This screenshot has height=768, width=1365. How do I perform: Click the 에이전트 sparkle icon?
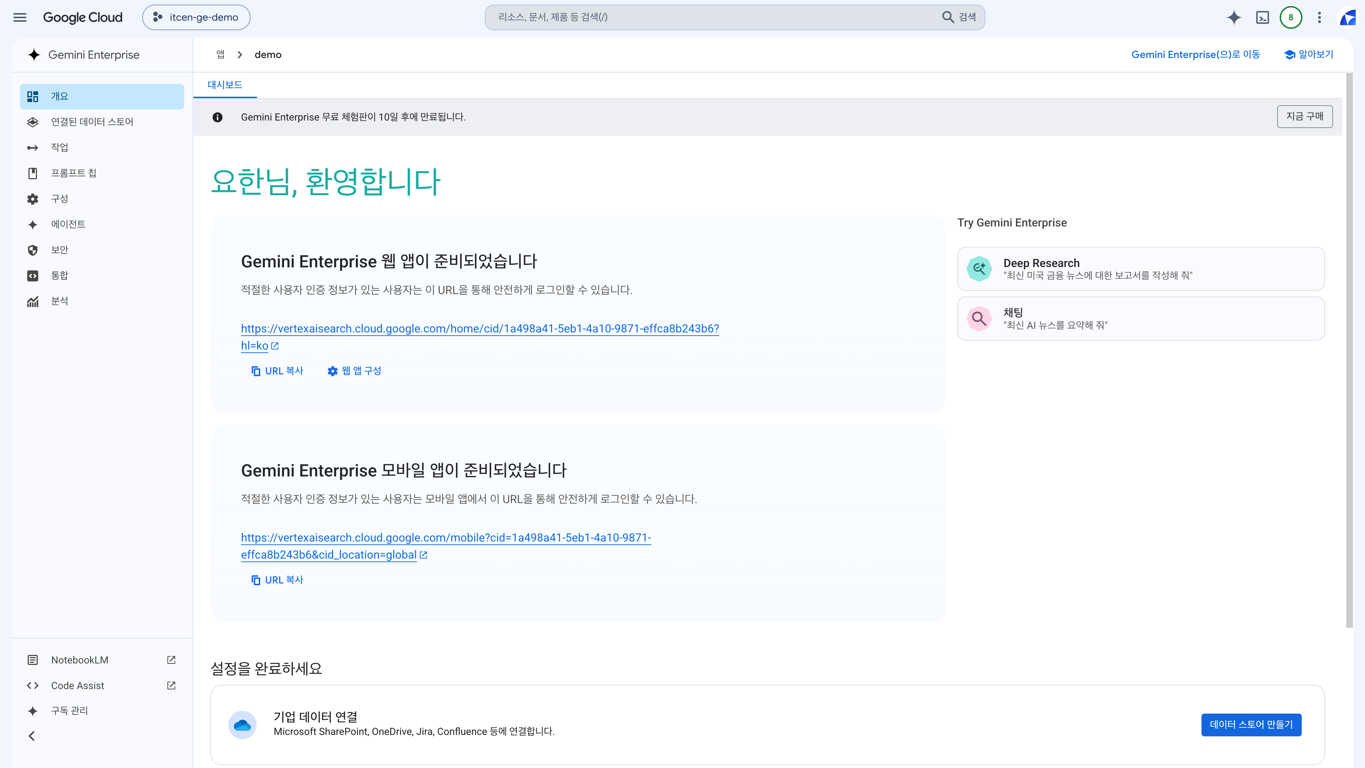33,225
